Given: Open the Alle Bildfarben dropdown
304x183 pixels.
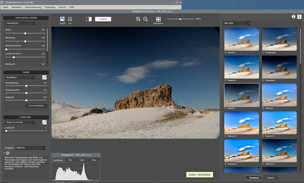Looking at the screenshot, I should (20, 78).
